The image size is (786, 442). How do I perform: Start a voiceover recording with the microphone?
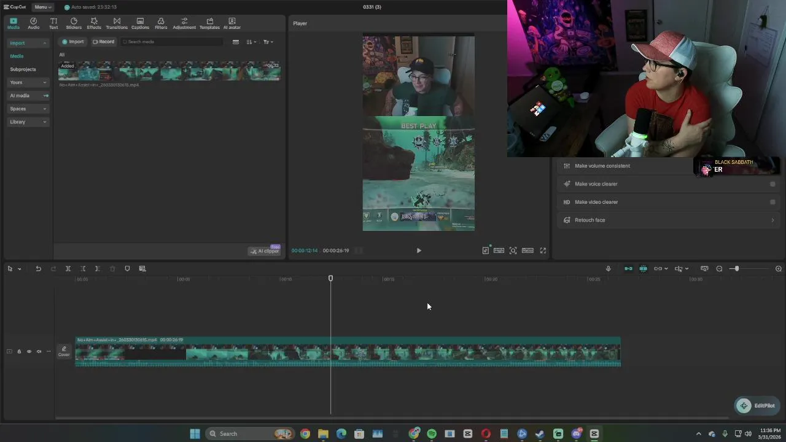[x=608, y=269]
